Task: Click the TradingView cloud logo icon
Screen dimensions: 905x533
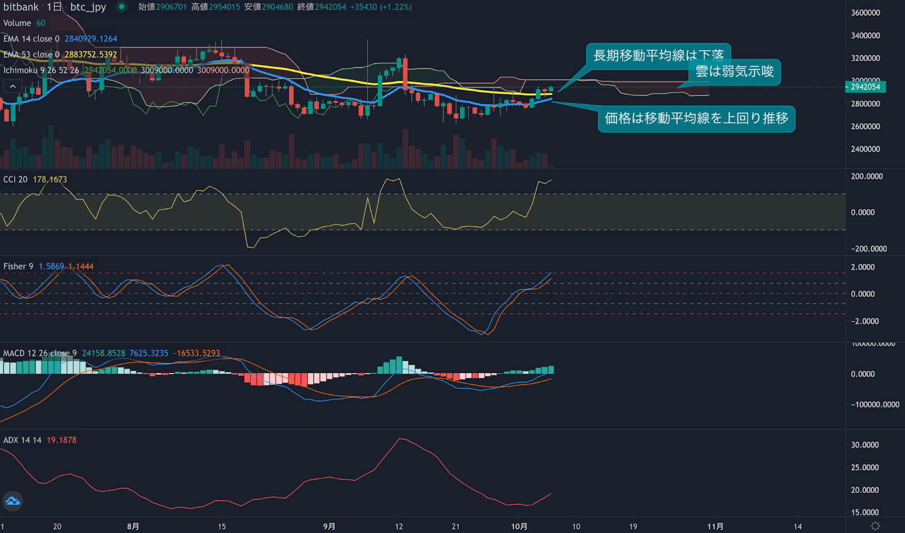Action: pyautogui.click(x=12, y=501)
